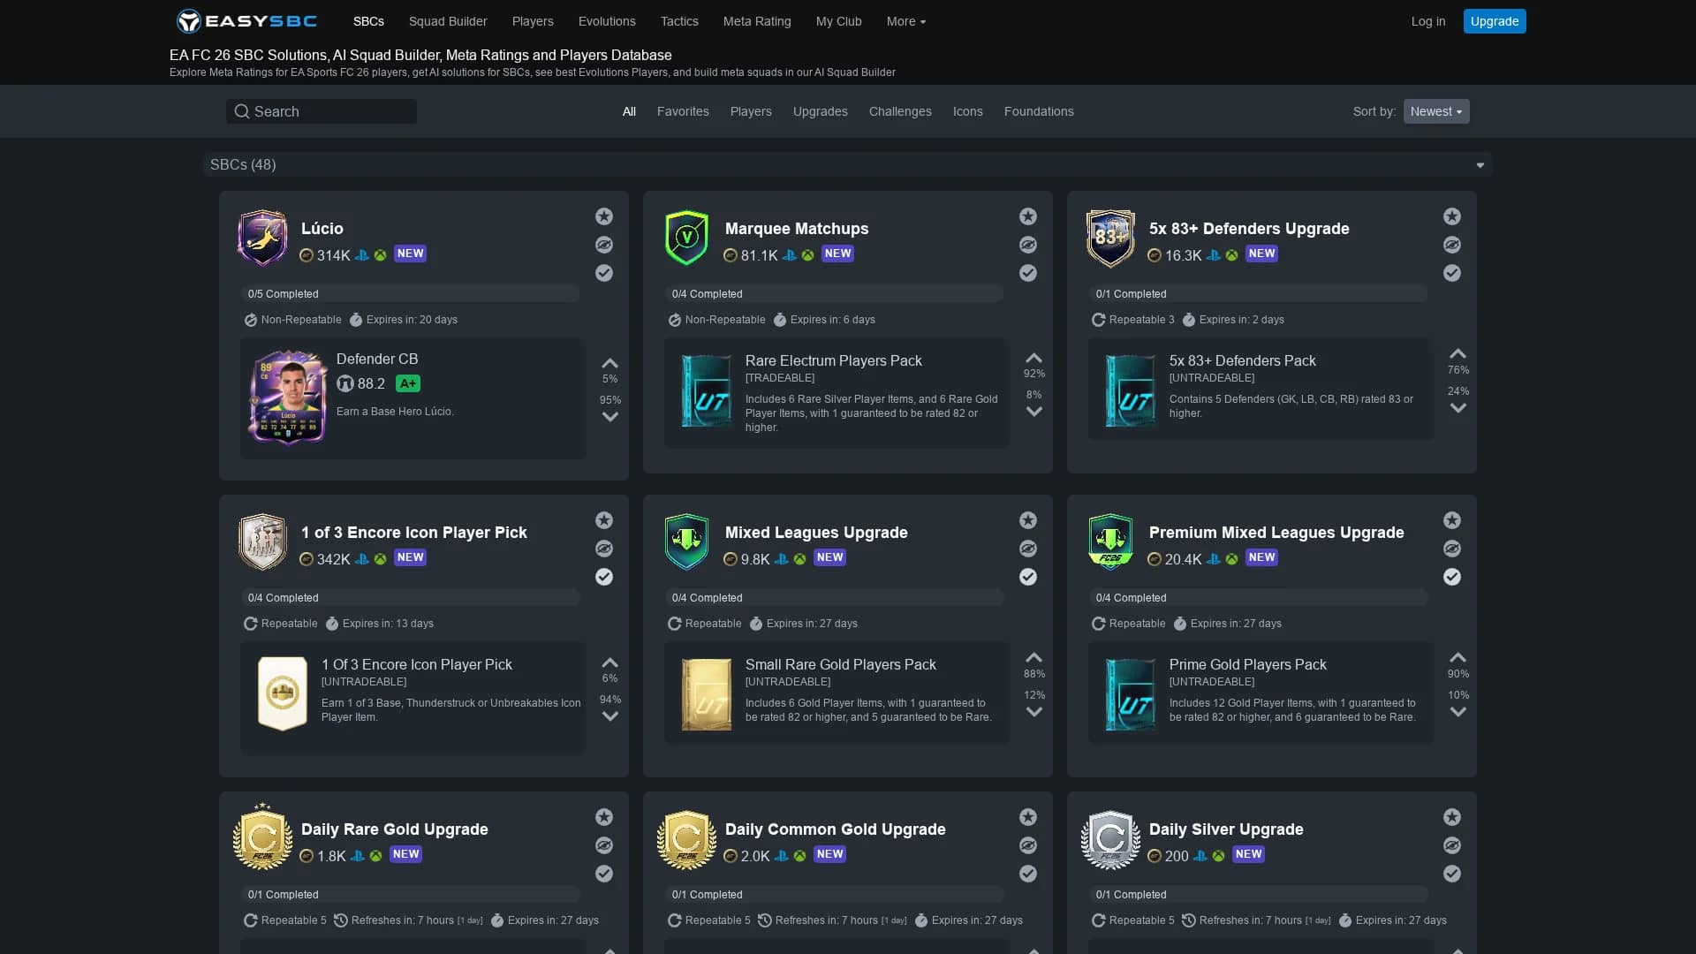Hide the 5x 83+ Defenders Upgrade SBC
This screenshot has height=954, width=1696.
(1452, 245)
